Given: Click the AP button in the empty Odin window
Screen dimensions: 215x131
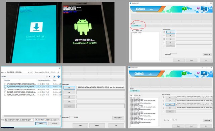Looking at the screenshot, I should [x=171, y=36].
